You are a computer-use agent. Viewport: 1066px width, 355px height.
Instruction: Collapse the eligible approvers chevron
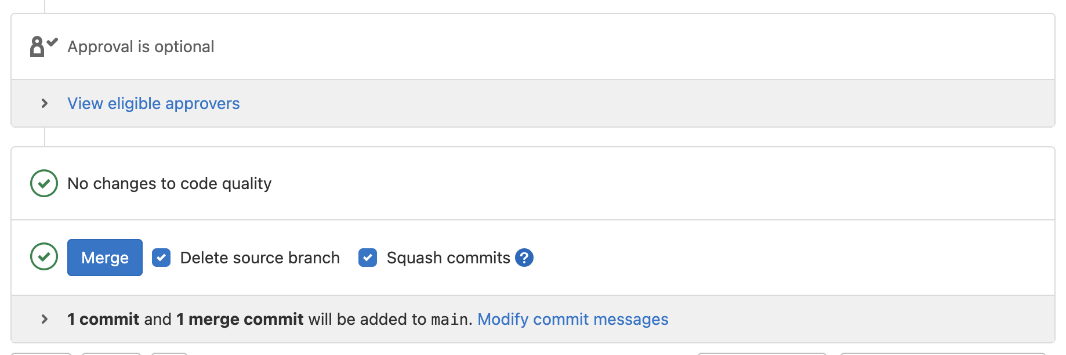(x=44, y=104)
